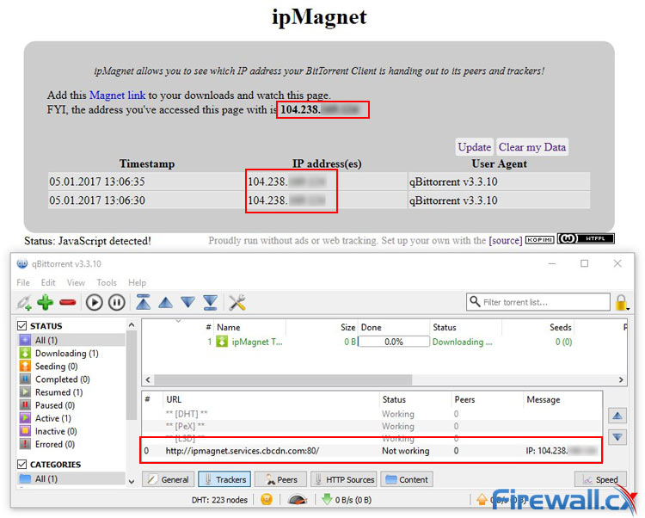Click torrent list scroll right arrow
This screenshot has height=518, width=645.
click(621, 379)
